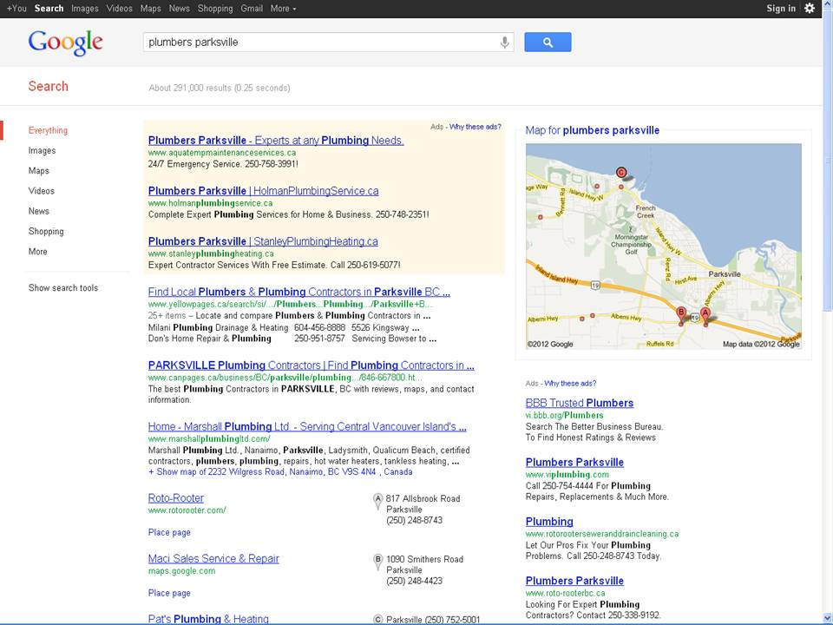Select Maps filter in left sidebar
Viewport: 833px width, 625px height.
pos(39,171)
